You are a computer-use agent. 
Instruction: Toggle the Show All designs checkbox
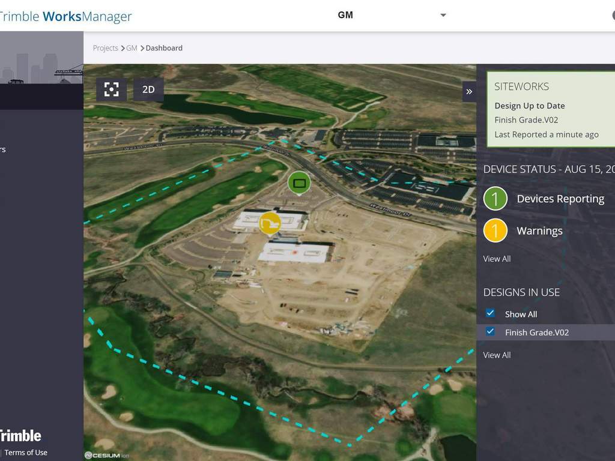point(490,313)
